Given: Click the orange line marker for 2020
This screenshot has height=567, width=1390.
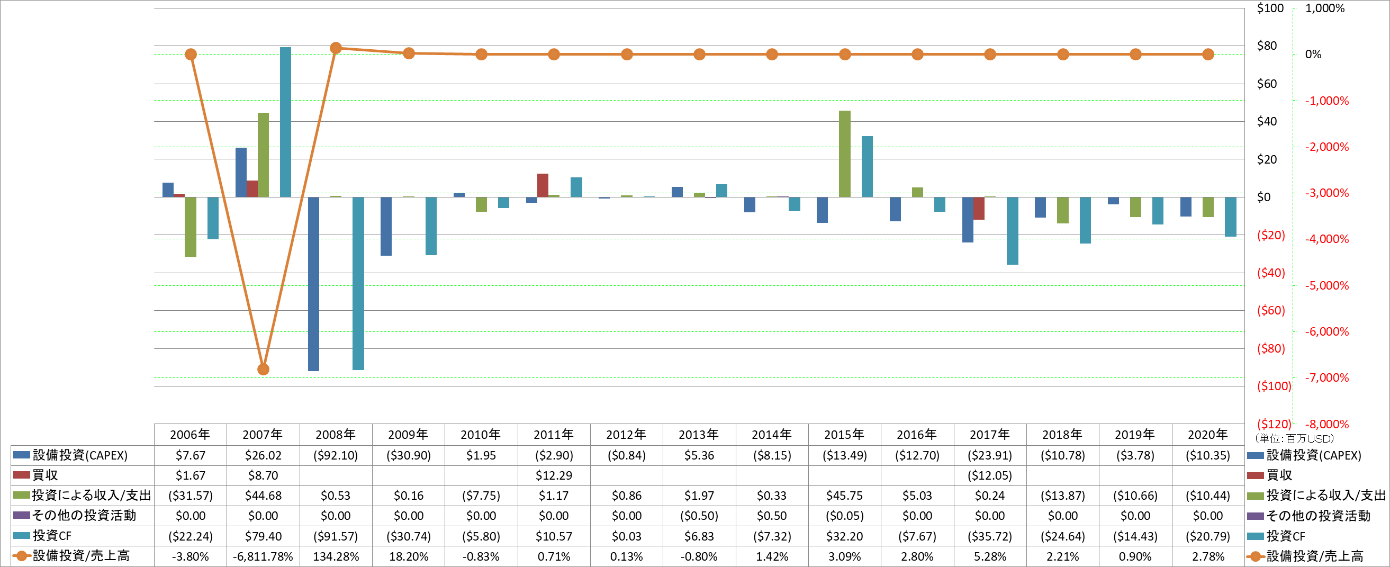Looking at the screenshot, I should pos(1208,55).
